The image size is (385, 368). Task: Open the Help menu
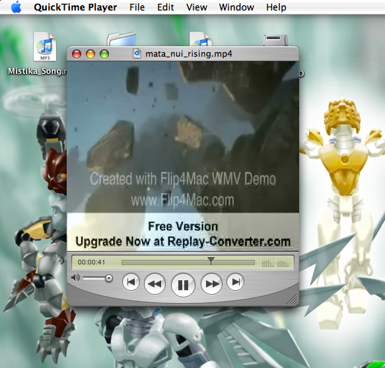coord(276,7)
